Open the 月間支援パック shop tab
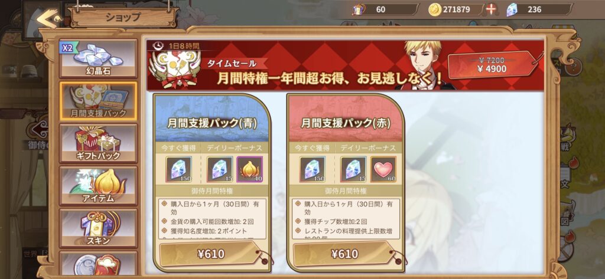Image resolution: width=605 pixels, height=279 pixels. (x=99, y=100)
